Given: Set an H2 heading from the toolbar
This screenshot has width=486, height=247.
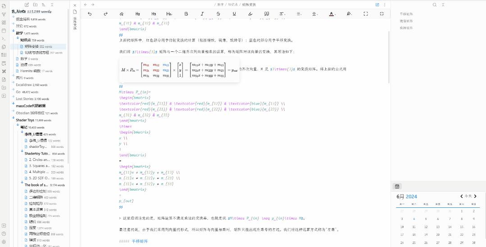Looking at the screenshot, I should (x=138, y=14).
